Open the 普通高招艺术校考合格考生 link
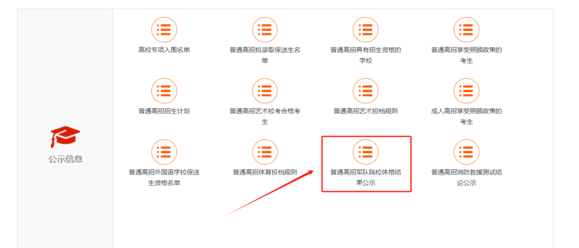Viewport: 579px width, 248px height. tap(265, 116)
